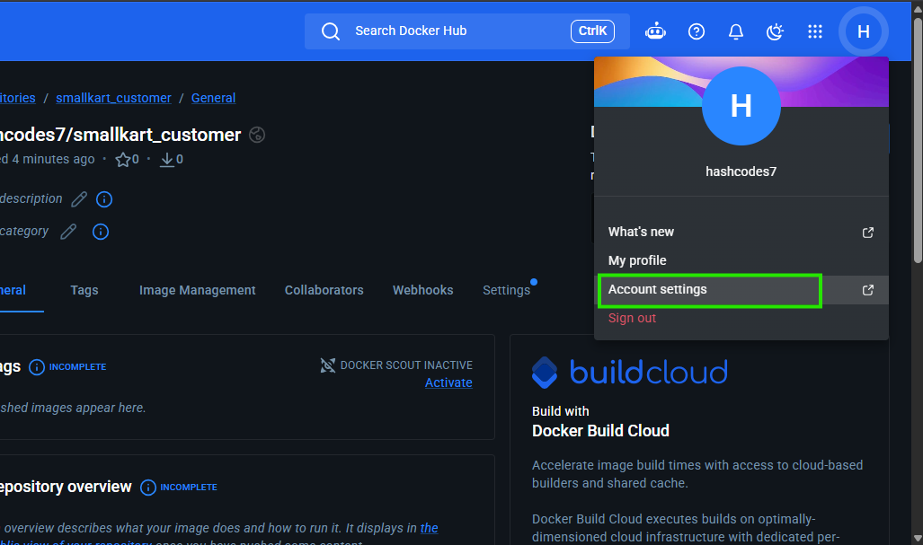923x545 pixels.
Task: Switch to the Tags tab
Action: (84, 290)
